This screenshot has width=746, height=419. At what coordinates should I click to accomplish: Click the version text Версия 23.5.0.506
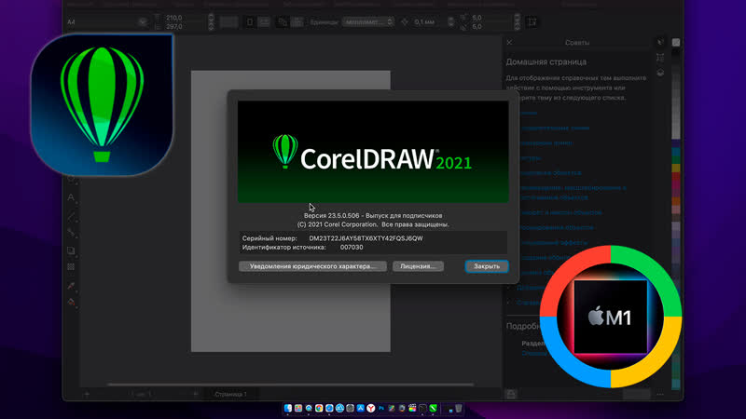332,216
